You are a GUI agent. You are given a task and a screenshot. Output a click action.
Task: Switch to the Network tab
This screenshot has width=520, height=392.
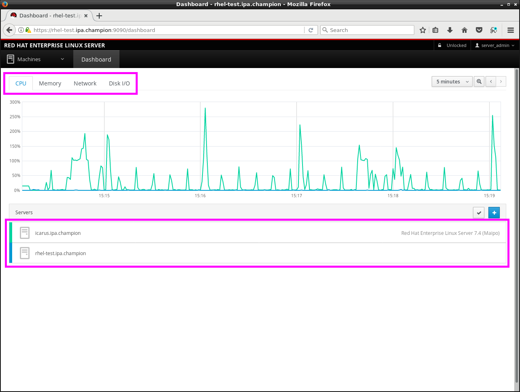coord(85,83)
